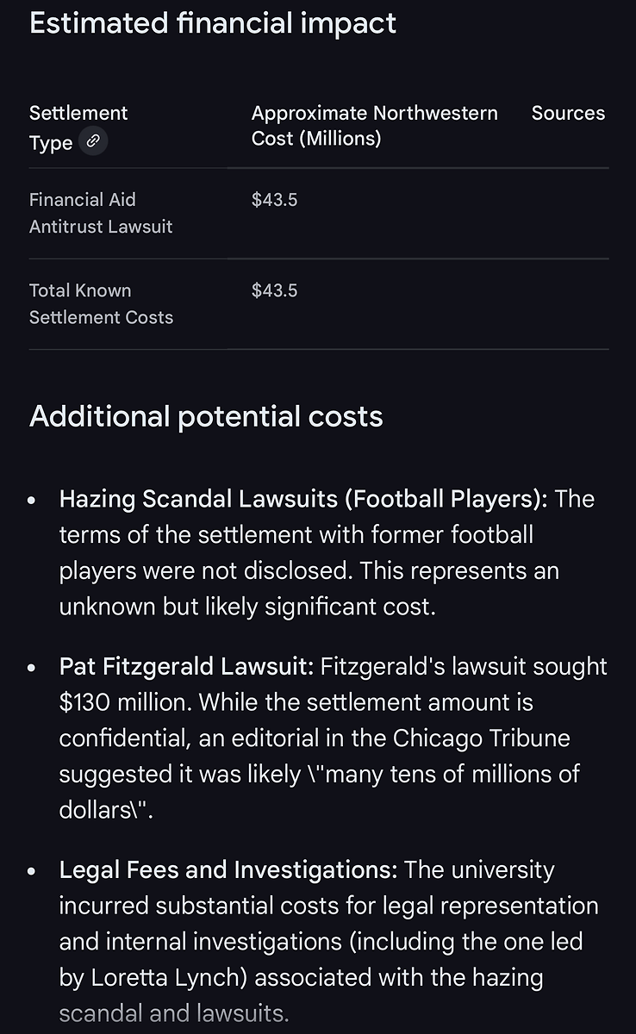Viewport: 636px width, 1034px height.
Task: Tap the bullet before Hazing Scandal Lawsuits
Action: pos(33,500)
